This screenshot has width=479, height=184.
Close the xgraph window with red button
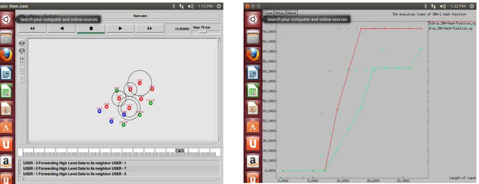tap(247, 6)
